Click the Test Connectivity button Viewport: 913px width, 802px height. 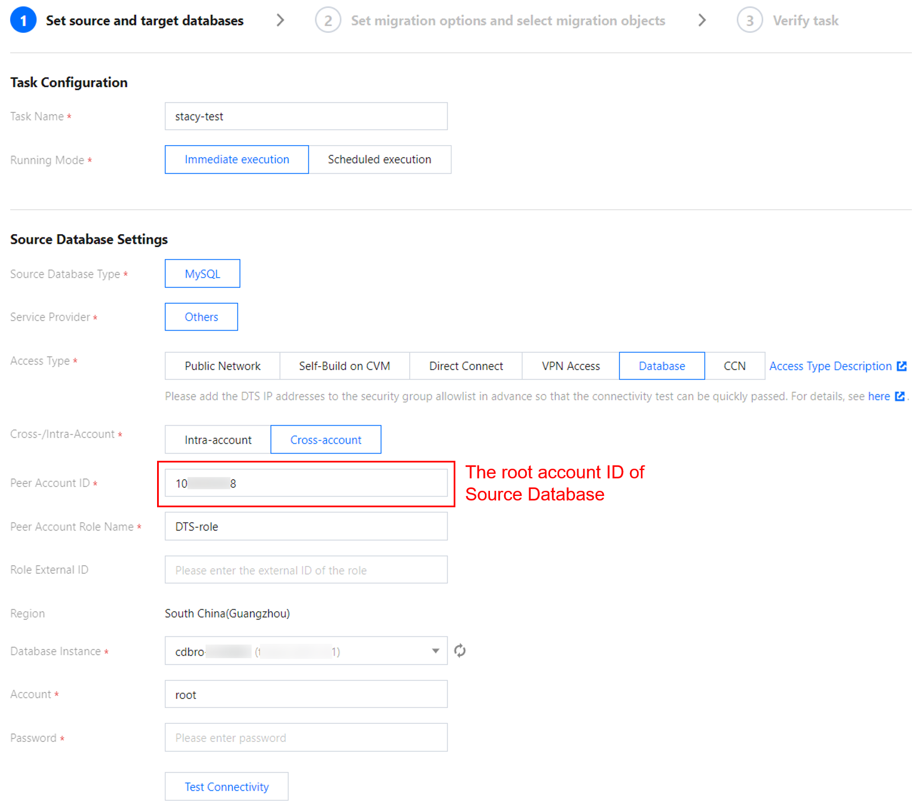pyautogui.click(x=226, y=787)
